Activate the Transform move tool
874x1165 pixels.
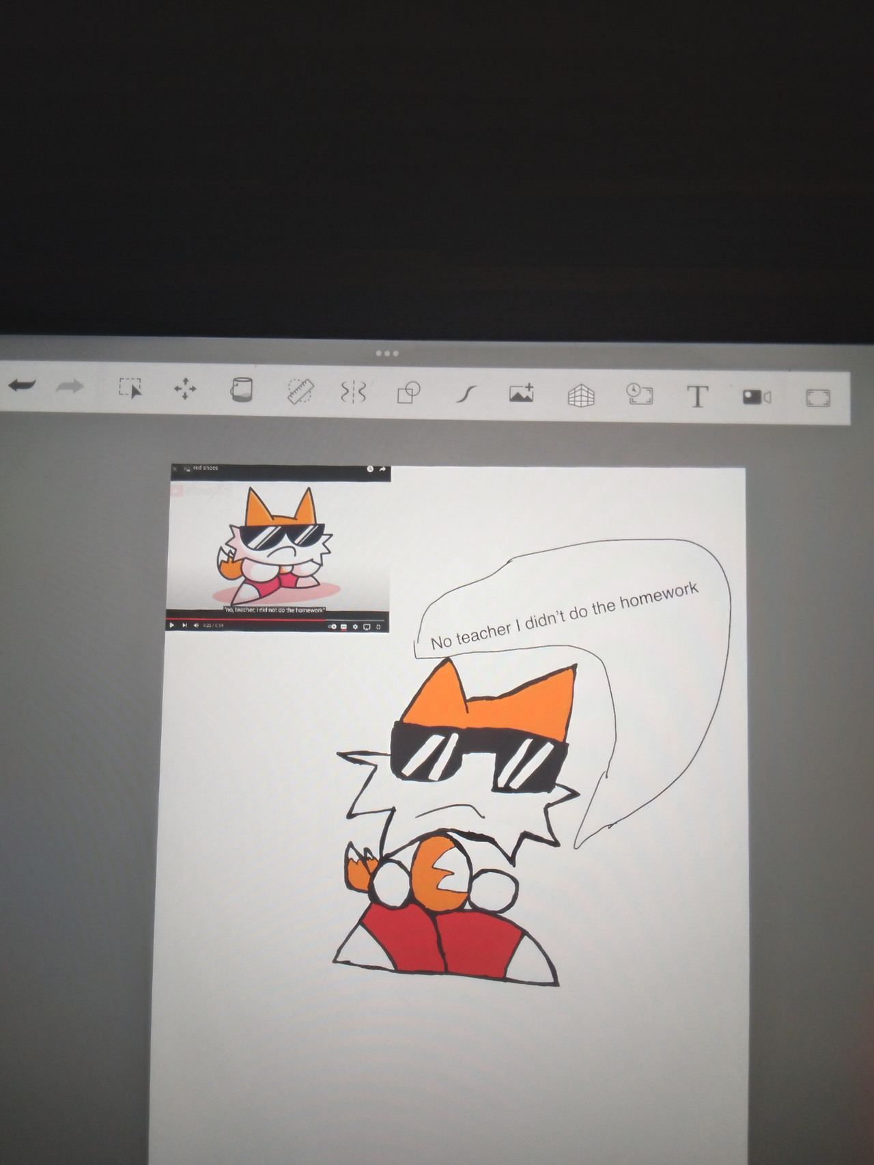pos(185,389)
